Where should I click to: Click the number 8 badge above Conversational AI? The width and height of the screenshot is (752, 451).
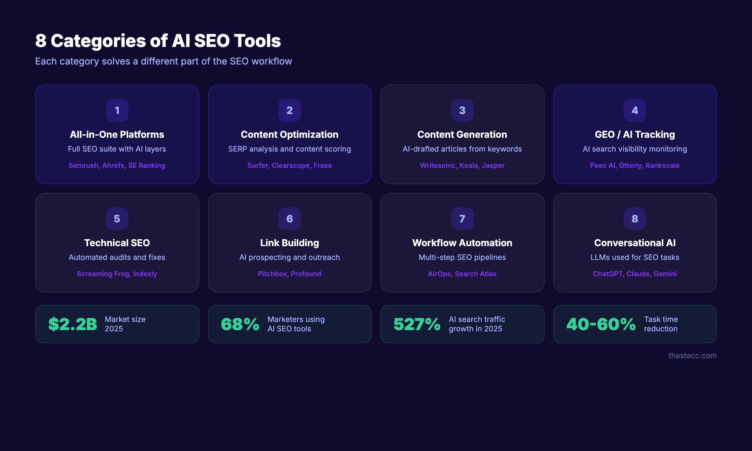635,219
